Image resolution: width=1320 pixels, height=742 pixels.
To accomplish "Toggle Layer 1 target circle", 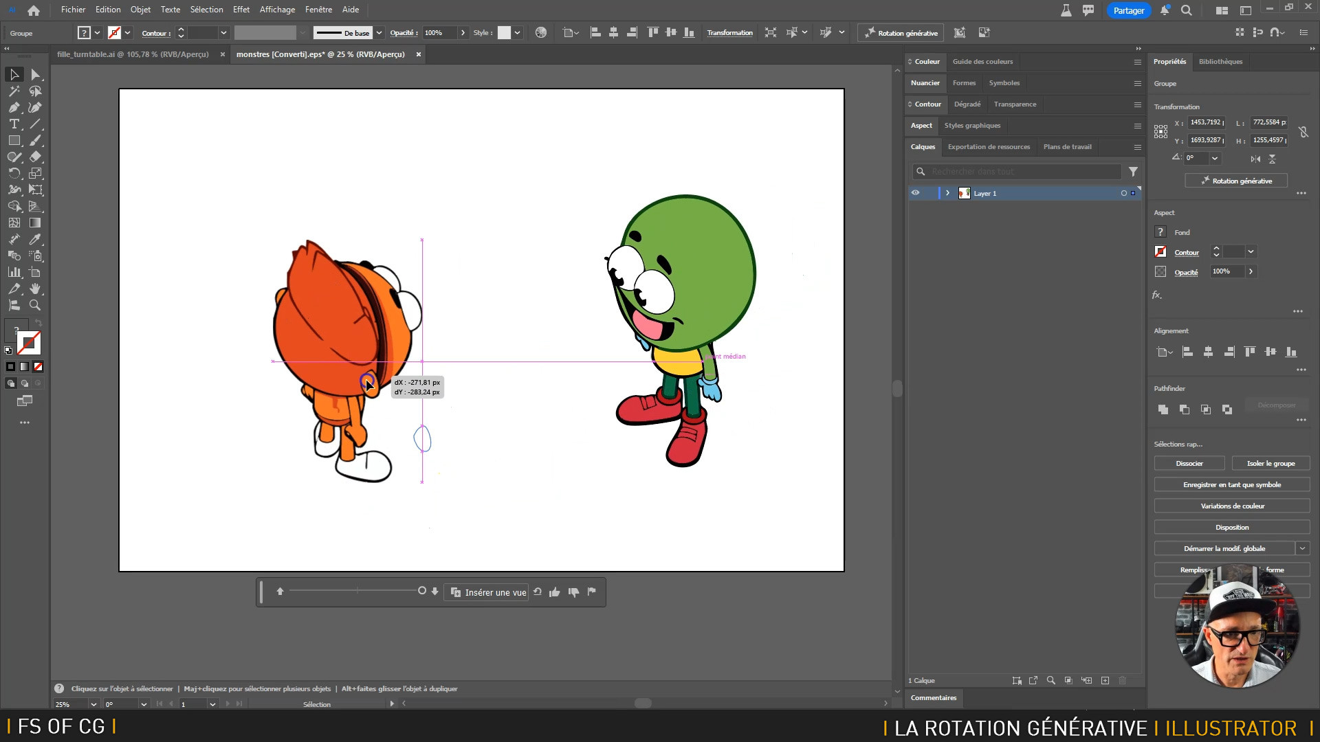I will [x=1124, y=193].
